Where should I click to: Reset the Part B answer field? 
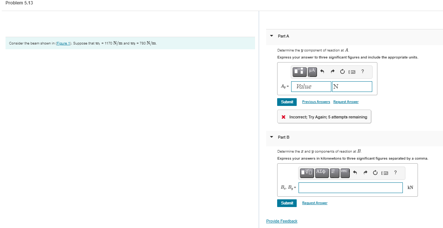pos(375,172)
